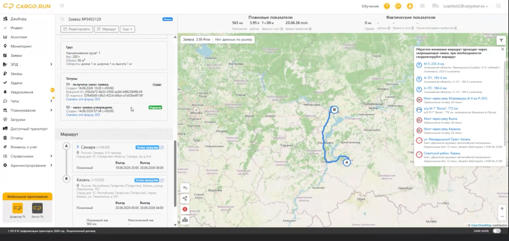Screen dimensions: 509x241
Task: Expand the Самара route point chevron
Action: tap(78, 147)
